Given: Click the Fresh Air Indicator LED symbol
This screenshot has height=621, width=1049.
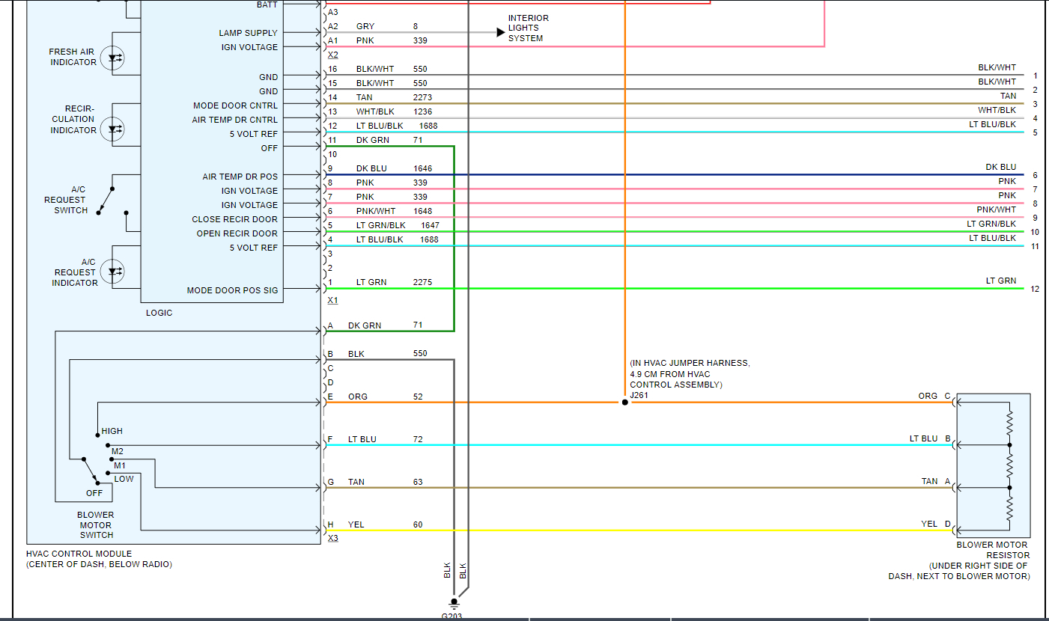Looking at the screenshot, I should click(x=114, y=58).
